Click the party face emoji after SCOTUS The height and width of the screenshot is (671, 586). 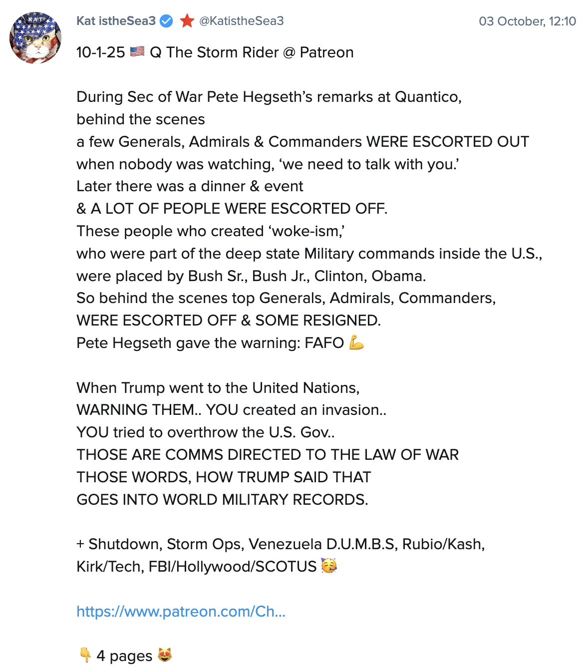point(329,566)
